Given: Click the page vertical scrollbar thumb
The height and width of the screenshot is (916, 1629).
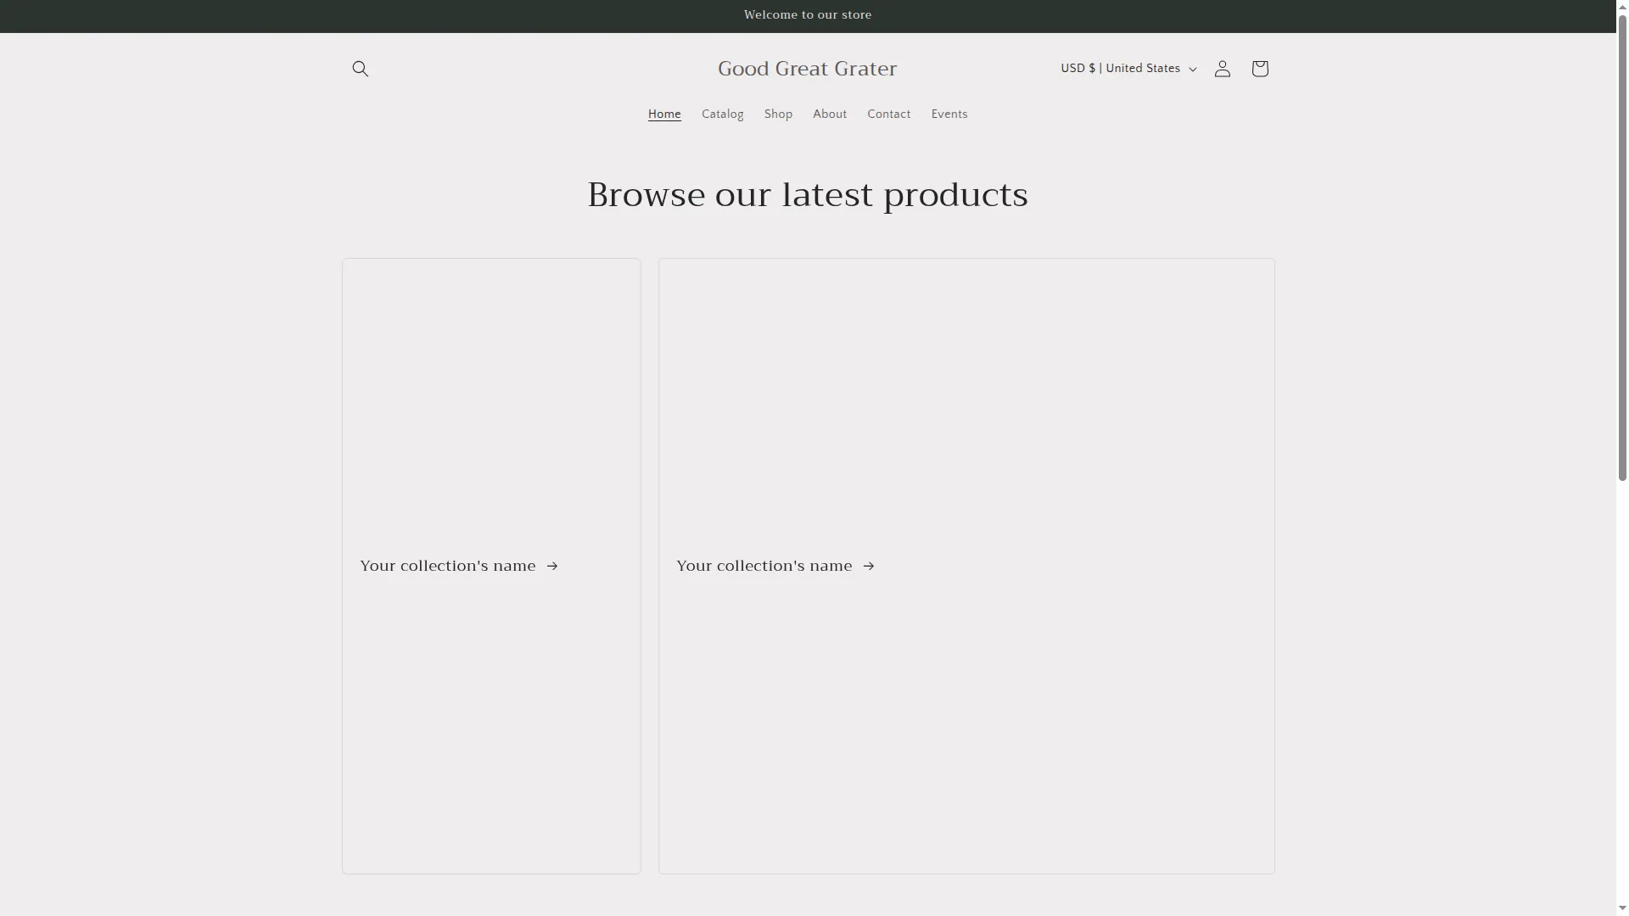Looking at the screenshot, I should (1622, 246).
